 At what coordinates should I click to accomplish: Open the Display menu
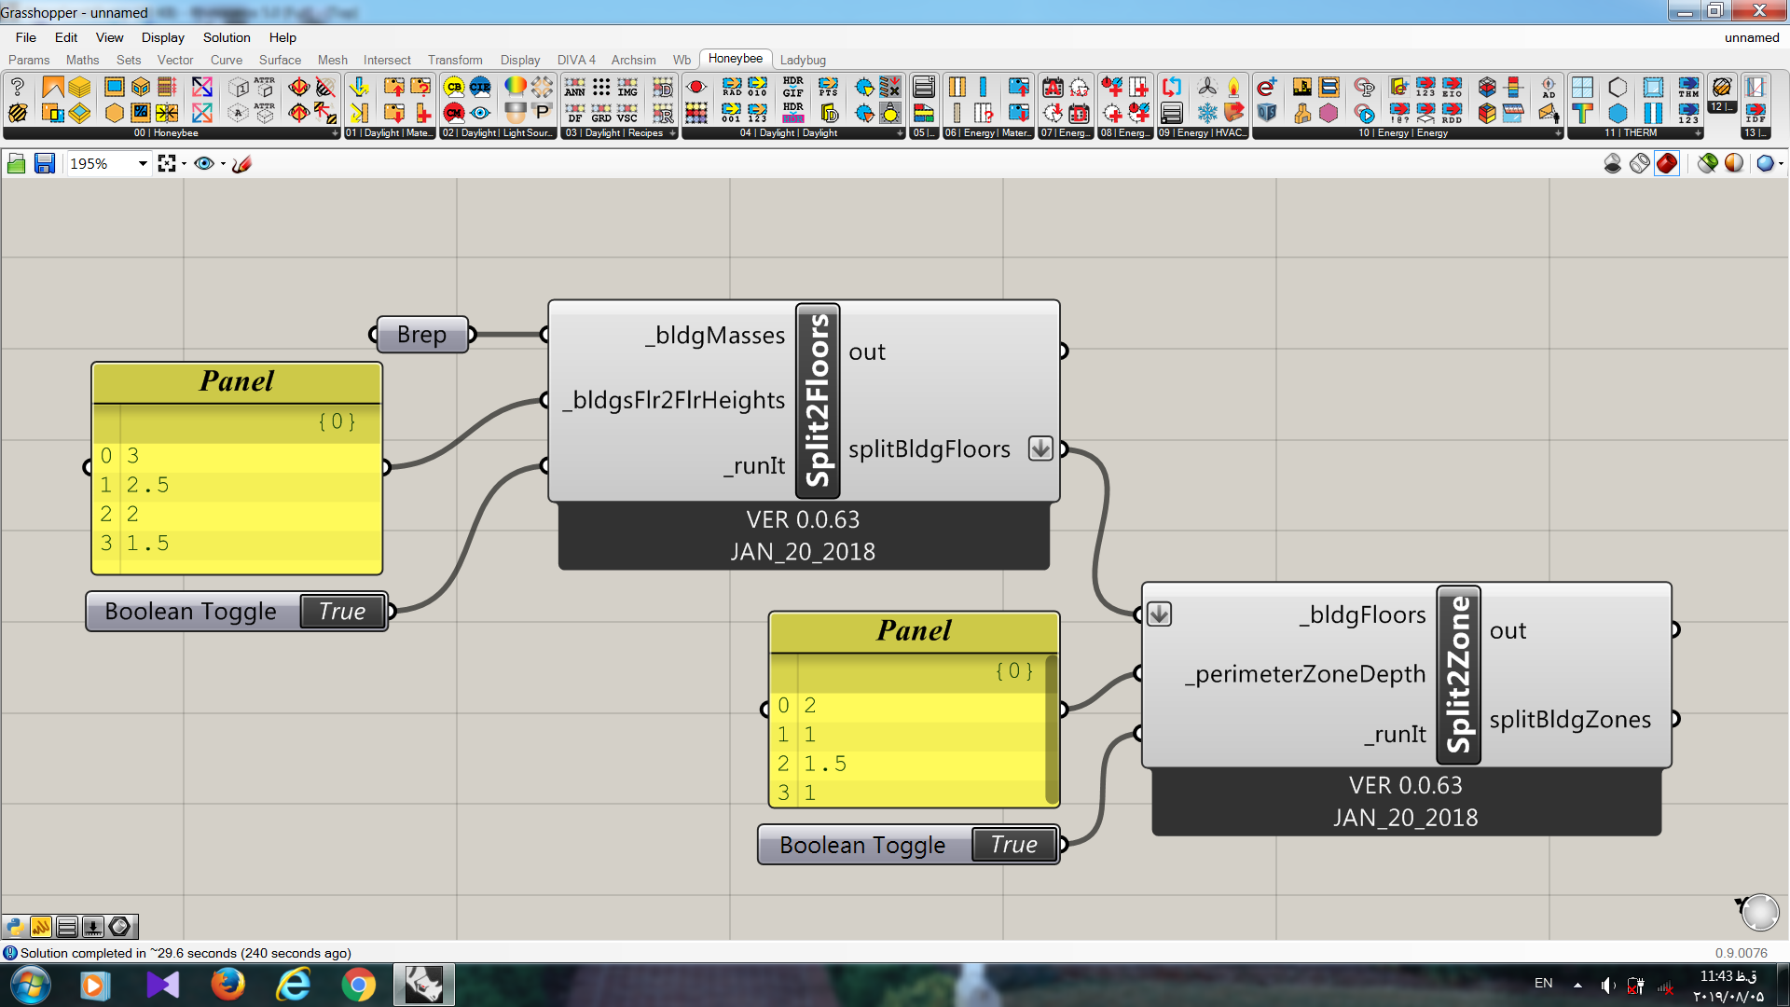tap(163, 37)
